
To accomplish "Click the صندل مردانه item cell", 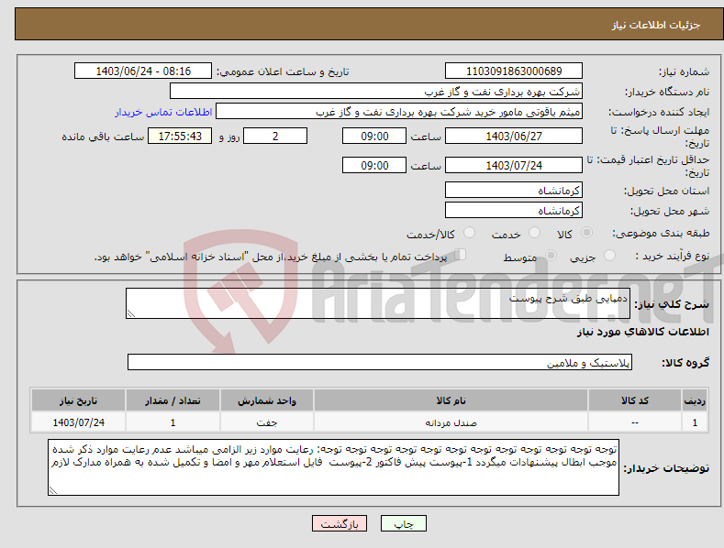I will coord(451,422).
